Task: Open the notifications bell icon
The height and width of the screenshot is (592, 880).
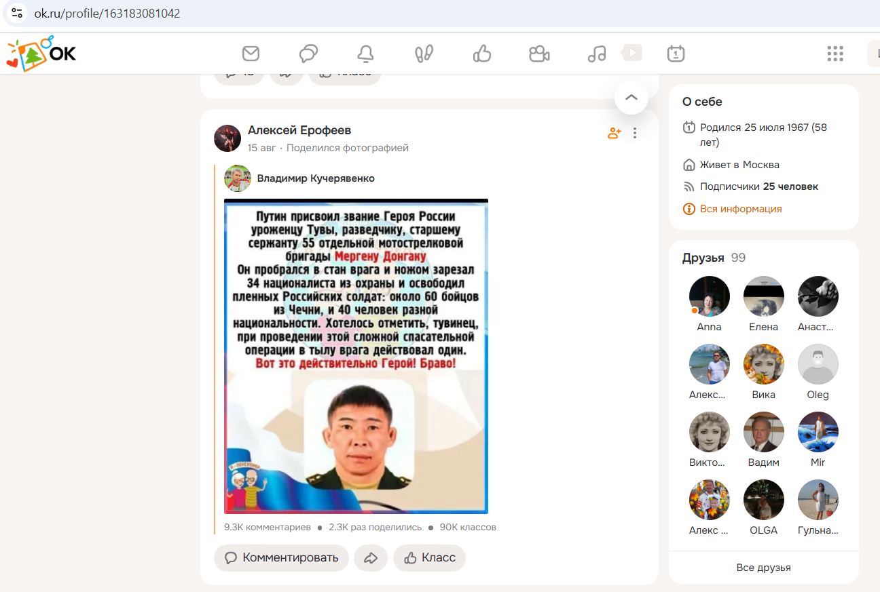Action: [x=366, y=54]
